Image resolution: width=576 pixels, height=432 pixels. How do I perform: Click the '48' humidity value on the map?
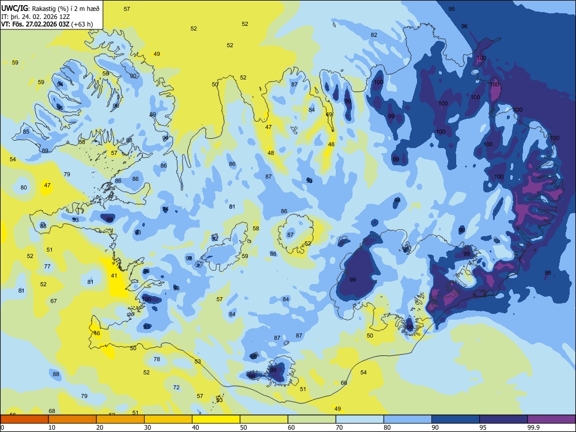point(271,153)
